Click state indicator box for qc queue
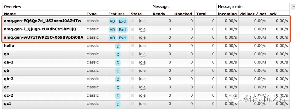295x112 pixels. tap(132, 87)
